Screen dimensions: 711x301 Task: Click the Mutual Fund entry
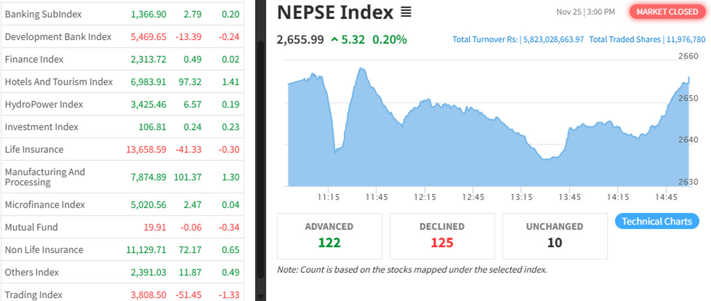pyautogui.click(x=31, y=227)
